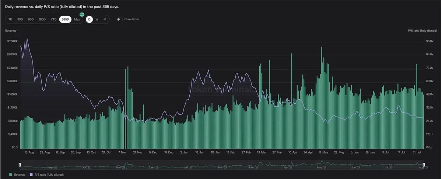Click the selected 365D range button
Screen dimensions: 442x179
(66, 19)
